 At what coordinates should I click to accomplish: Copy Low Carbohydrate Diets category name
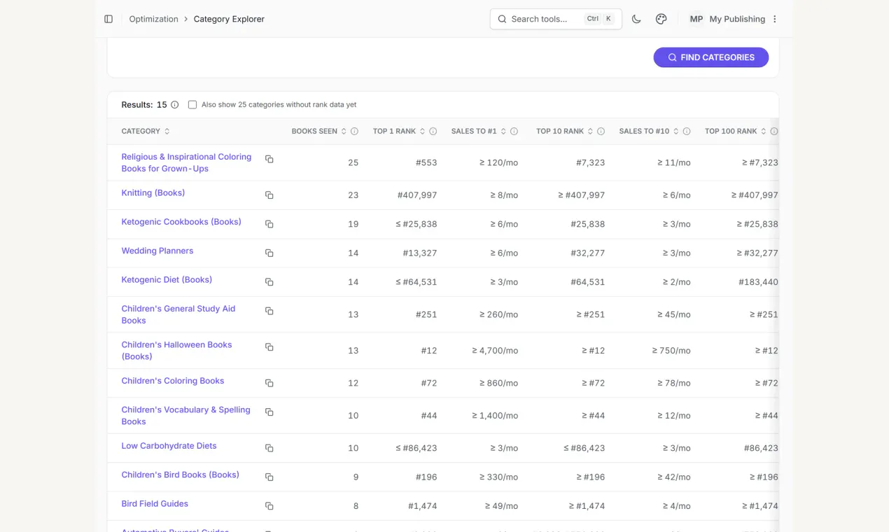click(x=269, y=448)
